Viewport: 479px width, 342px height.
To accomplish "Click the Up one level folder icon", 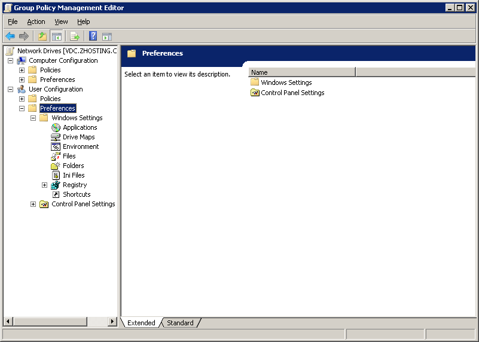I will tap(42, 36).
